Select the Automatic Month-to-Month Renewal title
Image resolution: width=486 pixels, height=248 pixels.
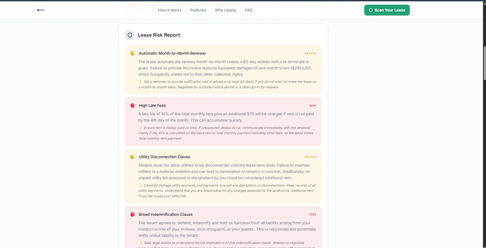point(172,53)
